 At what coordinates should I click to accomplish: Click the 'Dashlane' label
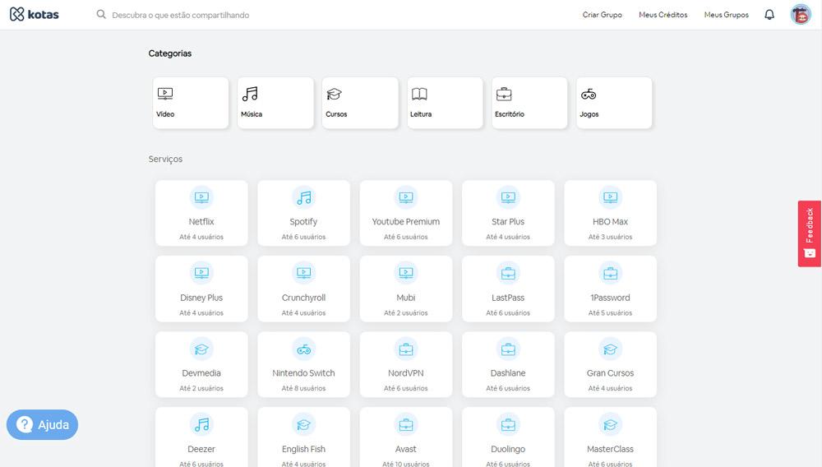click(x=508, y=373)
